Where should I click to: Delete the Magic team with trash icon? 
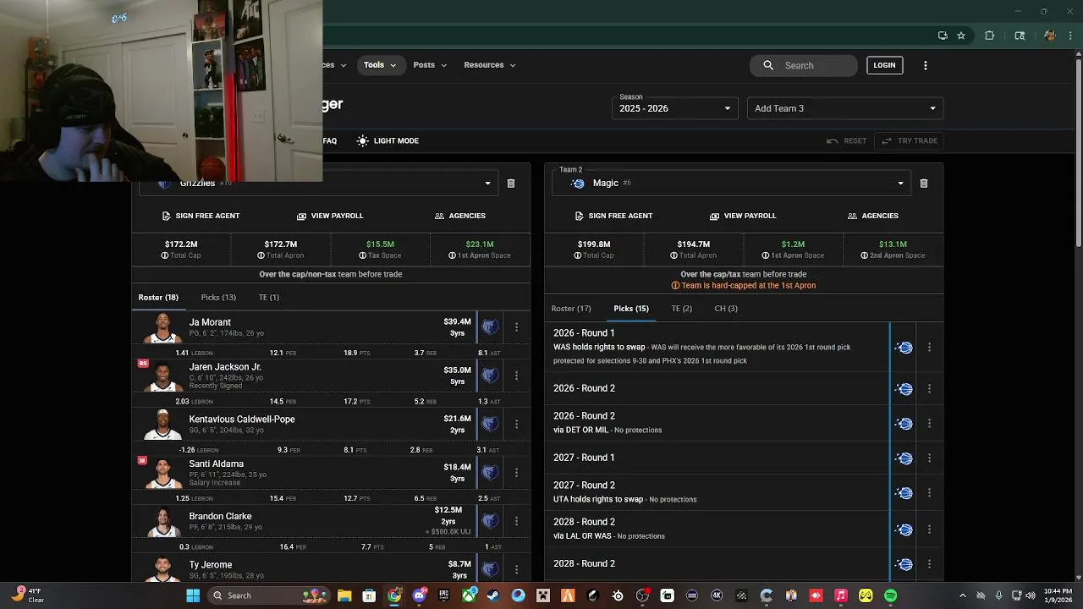[x=924, y=184]
